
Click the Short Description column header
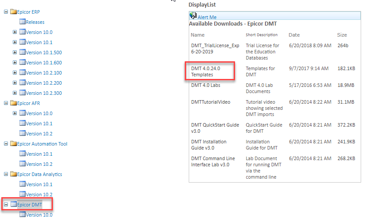click(x=261, y=35)
